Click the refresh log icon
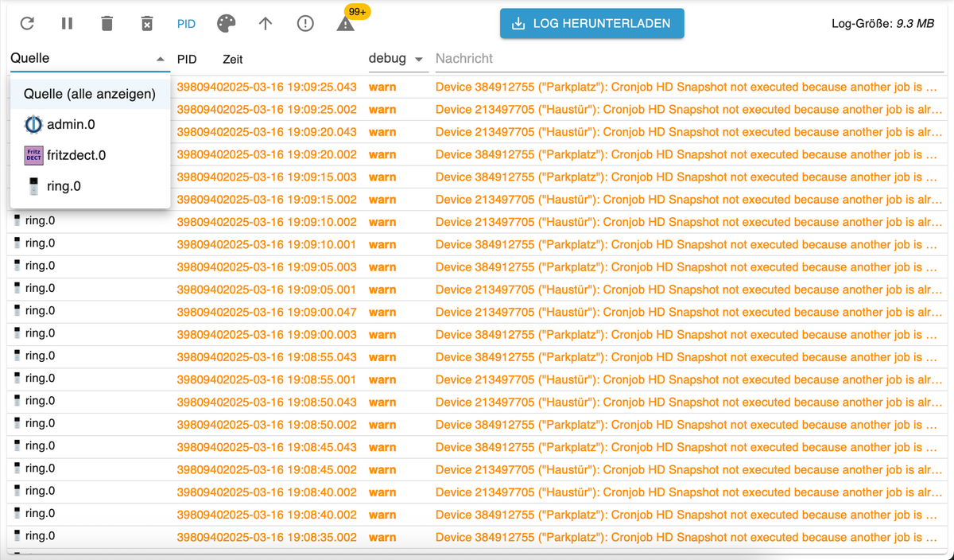The height and width of the screenshot is (560, 954). [x=27, y=24]
